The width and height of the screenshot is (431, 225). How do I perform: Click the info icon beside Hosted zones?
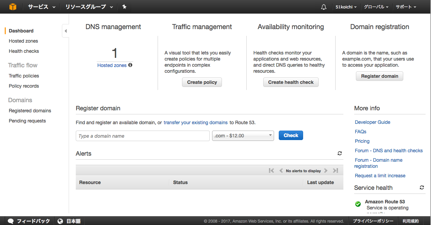point(130,65)
